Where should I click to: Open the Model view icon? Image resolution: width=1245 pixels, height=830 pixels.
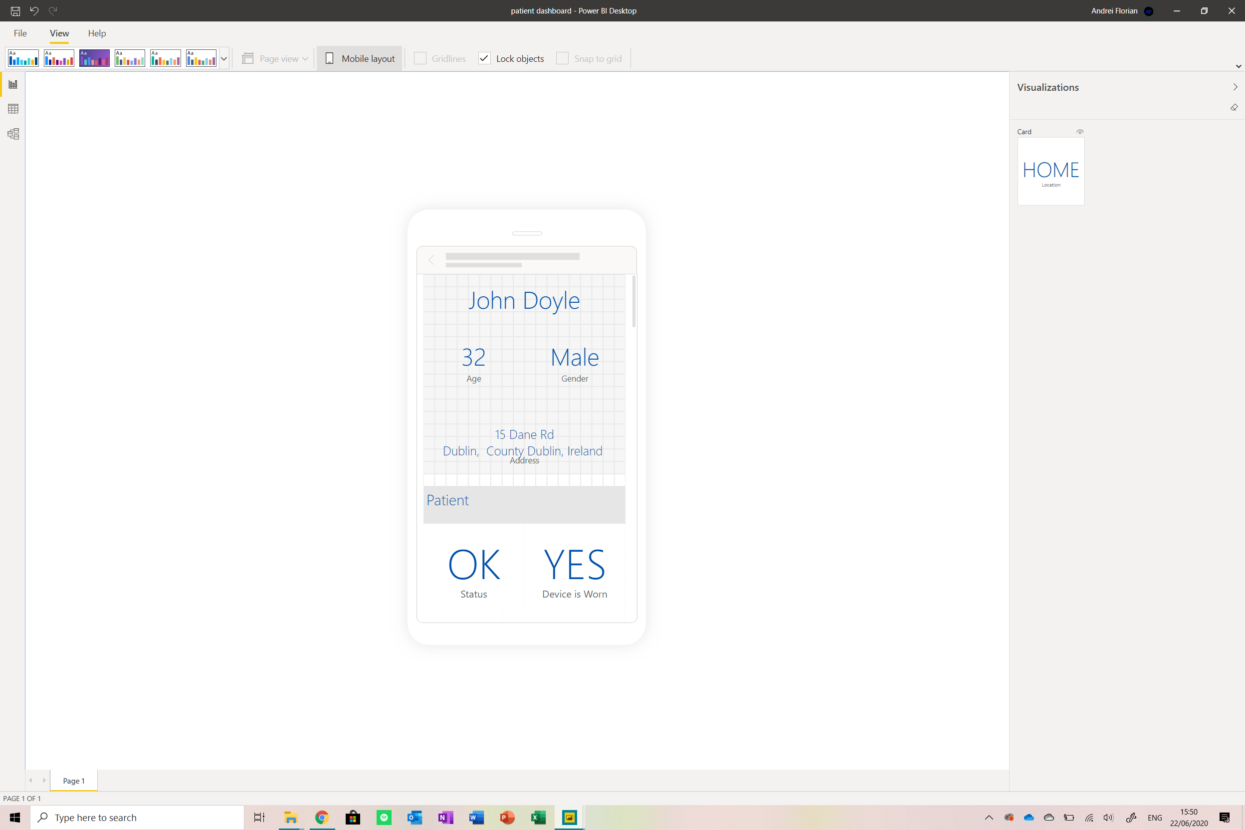[x=13, y=134]
